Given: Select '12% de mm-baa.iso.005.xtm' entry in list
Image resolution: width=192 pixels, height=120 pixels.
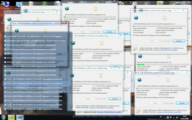Looking at the screenshot, I should 37,62.
